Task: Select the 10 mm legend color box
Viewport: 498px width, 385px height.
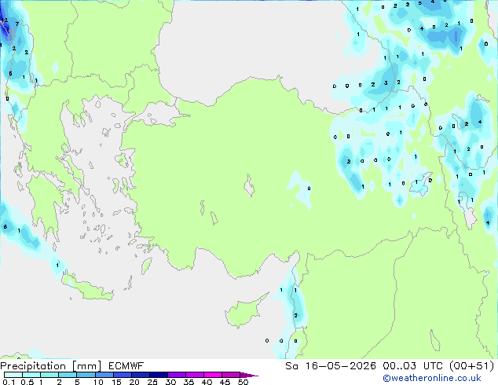Action: coord(104,375)
